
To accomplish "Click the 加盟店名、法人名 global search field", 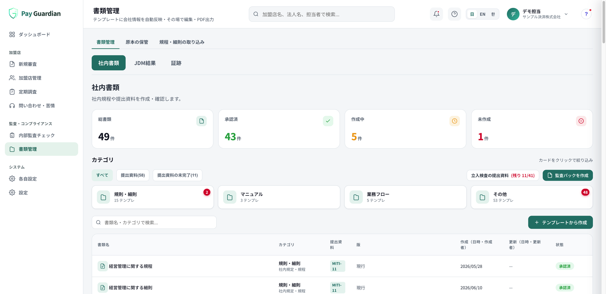I will [322, 14].
